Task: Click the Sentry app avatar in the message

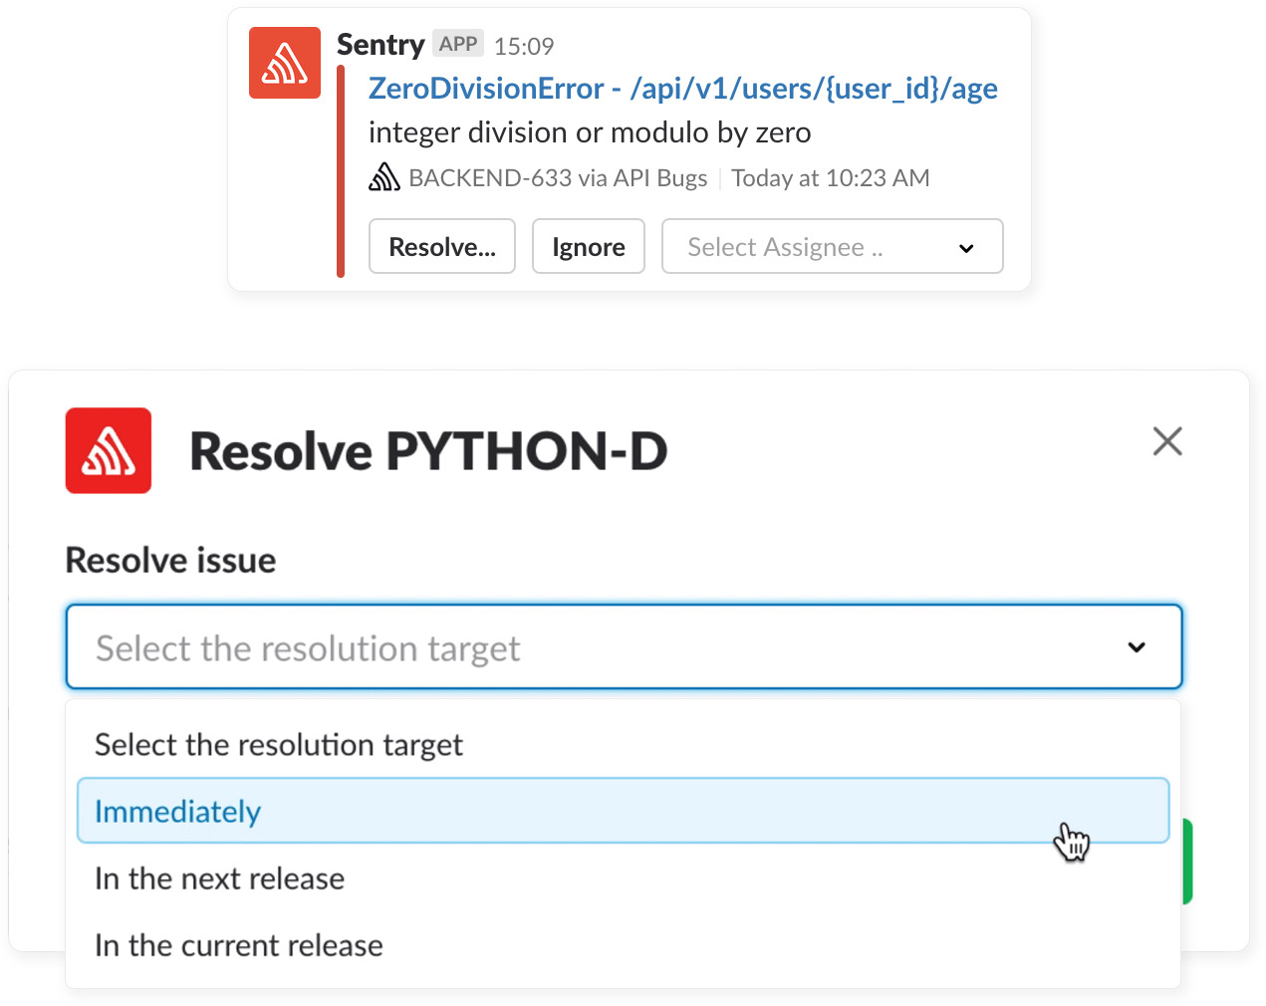Action: click(x=285, y=63)
